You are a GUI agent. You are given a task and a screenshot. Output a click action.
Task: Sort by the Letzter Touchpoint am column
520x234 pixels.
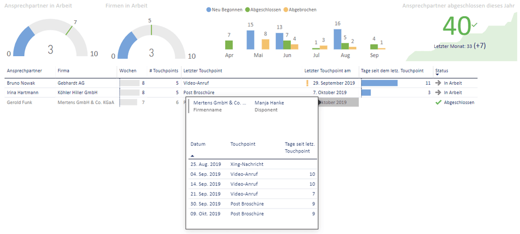(x=327, y=71)
